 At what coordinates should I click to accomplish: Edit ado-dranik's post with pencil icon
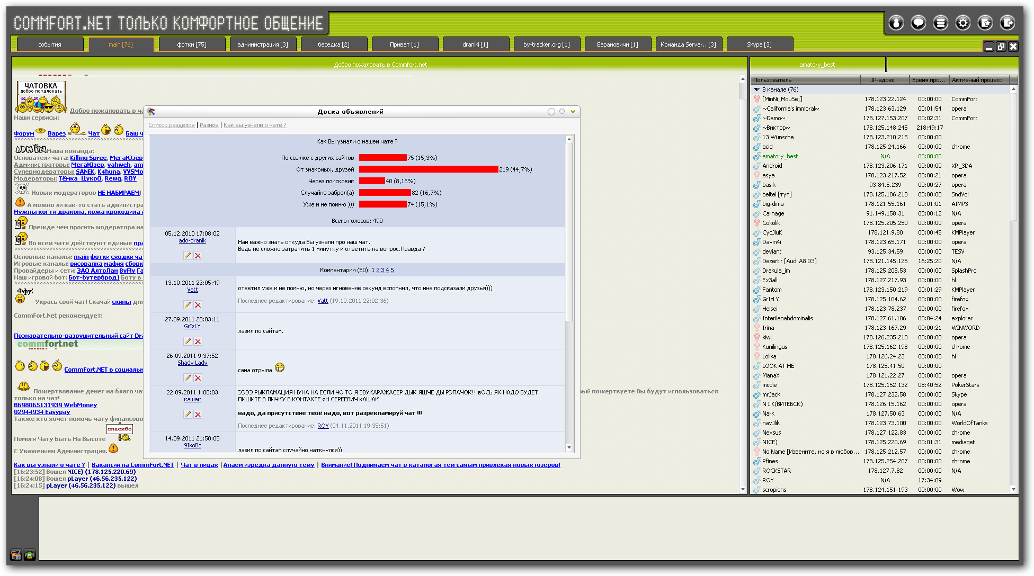point(188,256)
